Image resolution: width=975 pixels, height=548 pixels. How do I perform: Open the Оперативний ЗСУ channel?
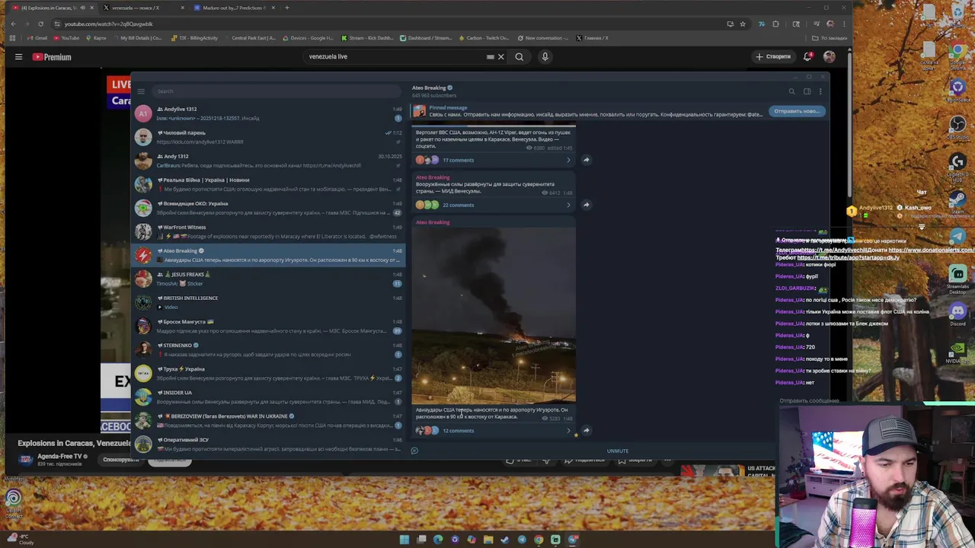pos(268,444)
